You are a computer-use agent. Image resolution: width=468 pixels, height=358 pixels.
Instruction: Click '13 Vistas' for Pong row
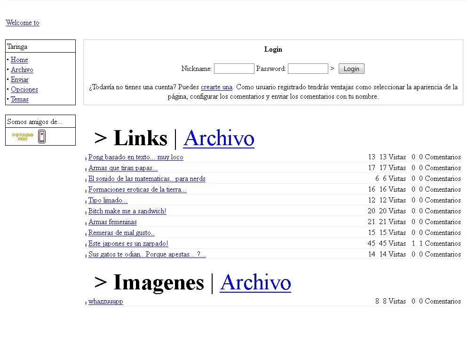pyautogui.click(x=392, y=157)
